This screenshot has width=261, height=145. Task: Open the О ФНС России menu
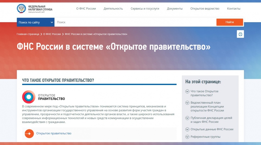tap(86, 8)
